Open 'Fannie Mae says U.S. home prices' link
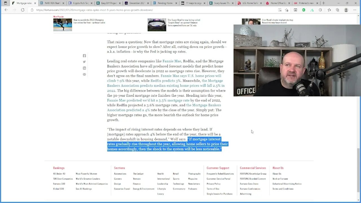This screenshot has width=361, height=203. (164, 78)
